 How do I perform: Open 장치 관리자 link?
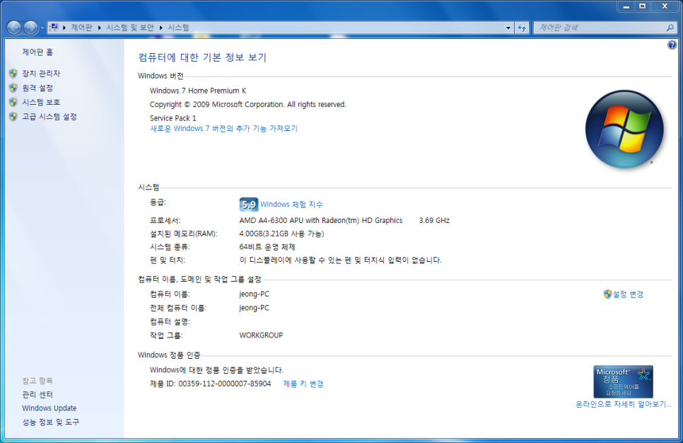pyautogui.click(x=41, y=74)
